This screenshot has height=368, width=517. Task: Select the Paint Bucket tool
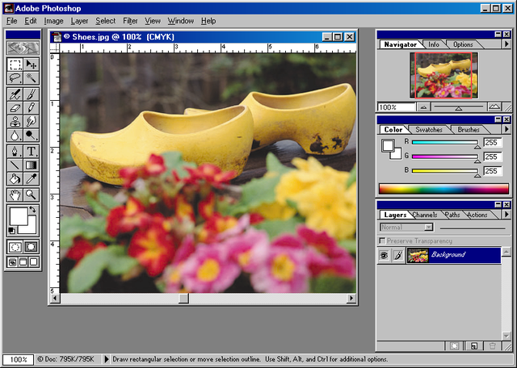tap(15, 178)
